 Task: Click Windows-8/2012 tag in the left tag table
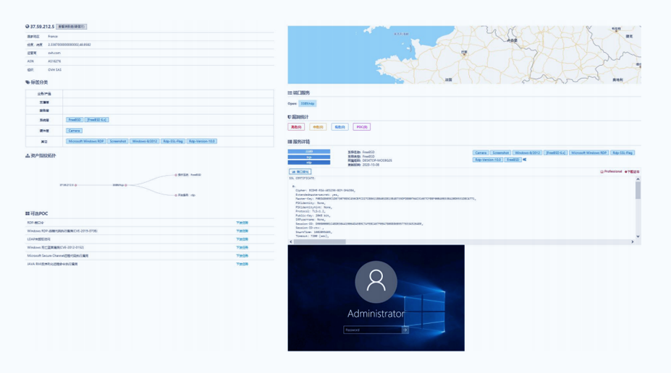[145, 141]
